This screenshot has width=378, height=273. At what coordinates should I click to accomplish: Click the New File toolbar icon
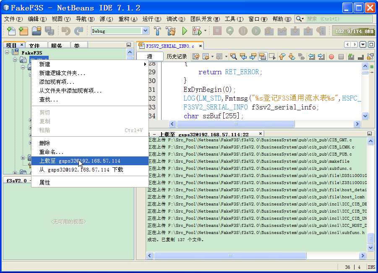(x=11, y=31)
